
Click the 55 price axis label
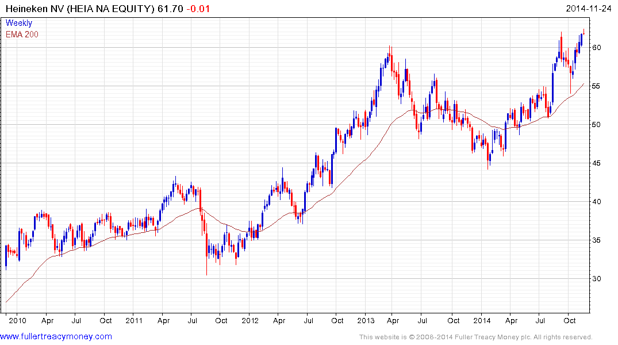596,86
